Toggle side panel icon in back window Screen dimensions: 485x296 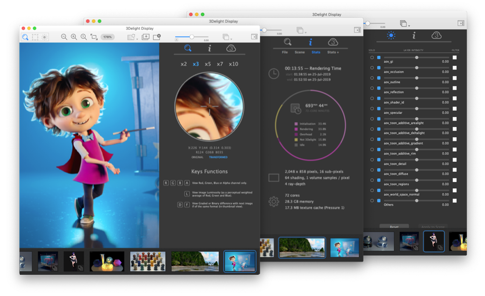pos(461,23)
